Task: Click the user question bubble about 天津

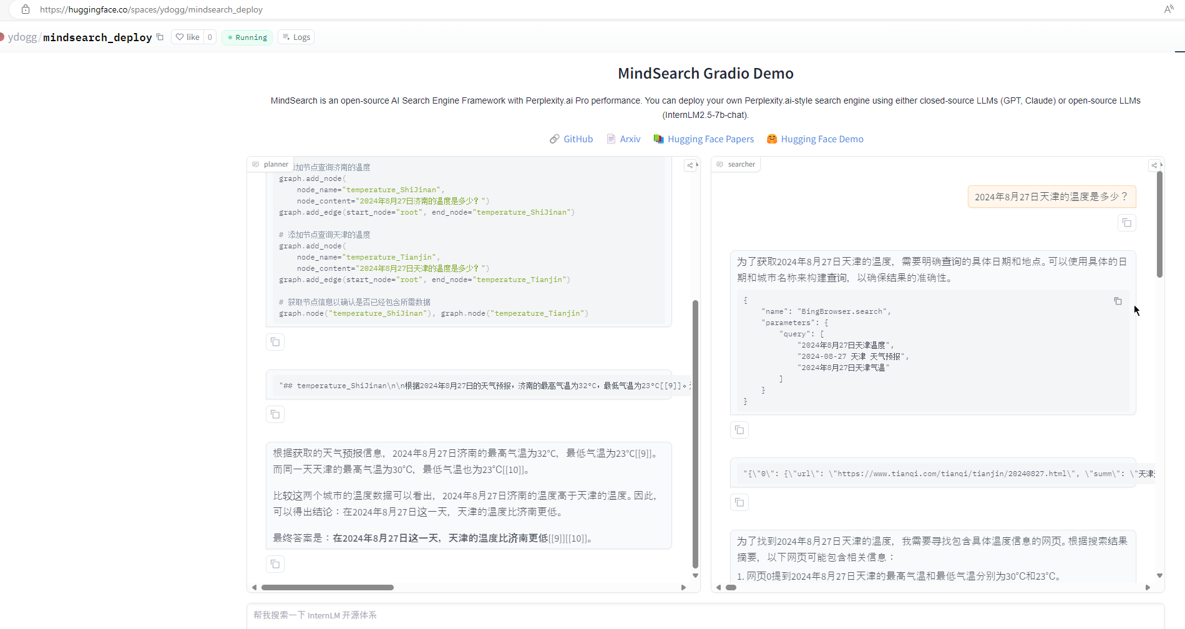Action: click(x=1051, y=197)
